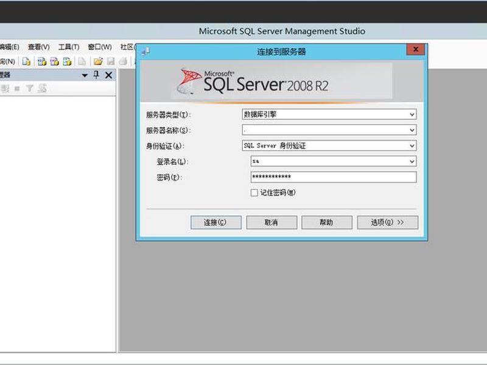Screen dimensions: 487x365
Task: Open the 登录名 dropdown arrow
Action: click(x=412, y=161)
